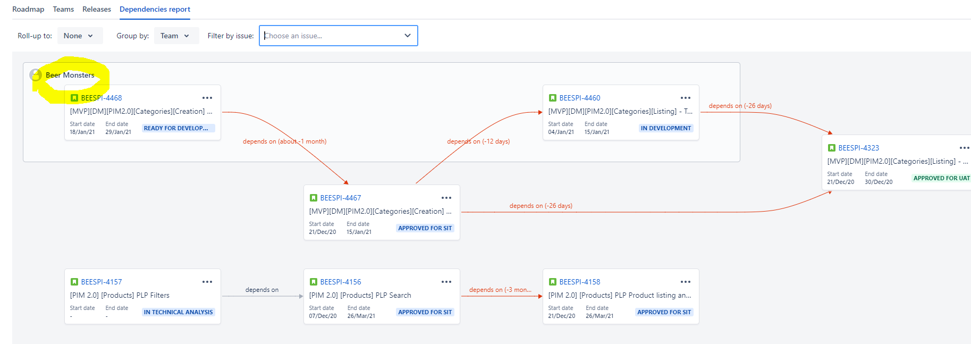Click the "depends on (about -1 month)" label
Screen dimensions: 971x344
tap(284, 141)
